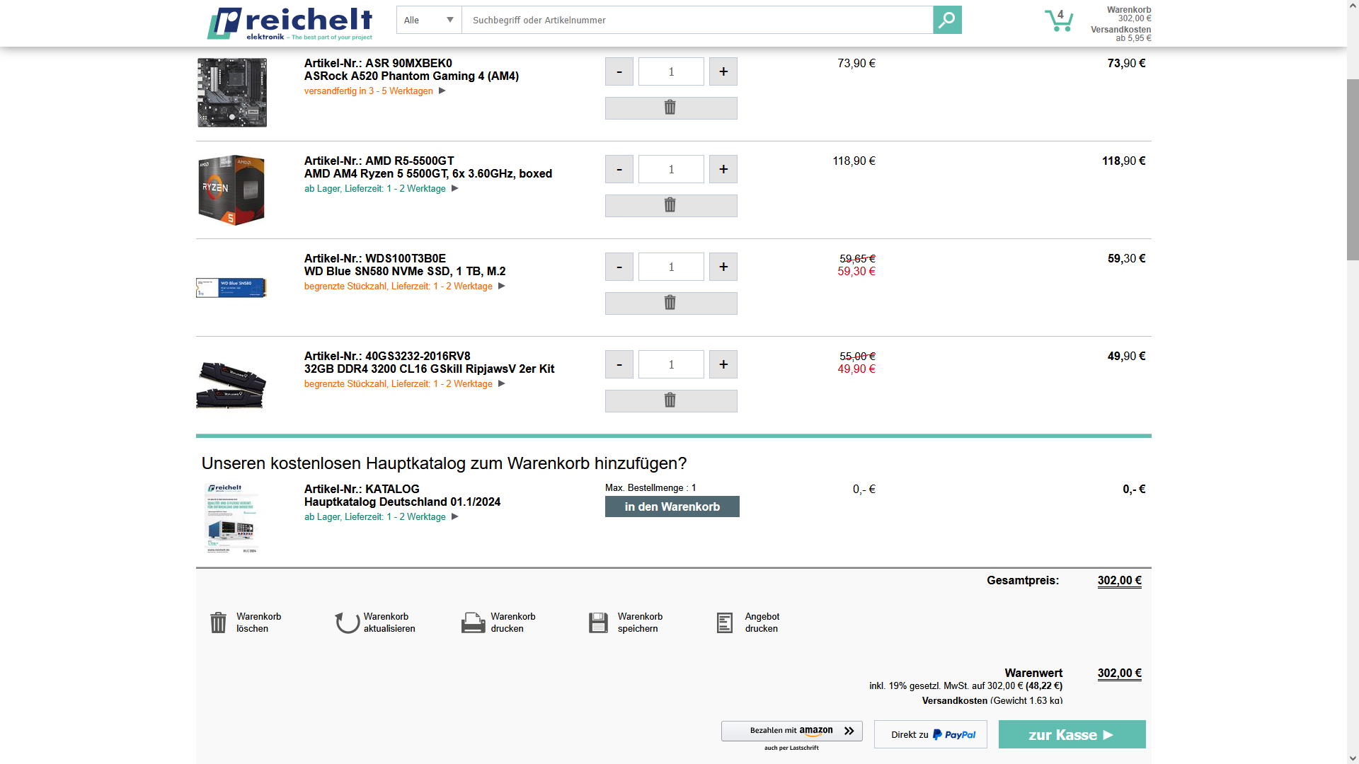Decrease quantity of GSkill RAM kit

pos(619,364)
